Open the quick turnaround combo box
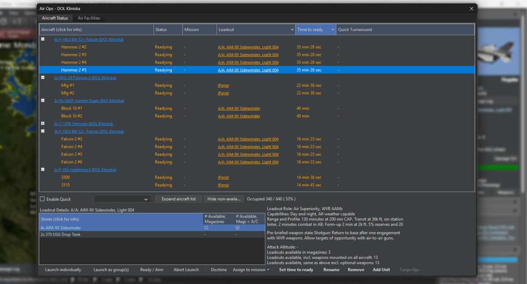 click(122, 199)
